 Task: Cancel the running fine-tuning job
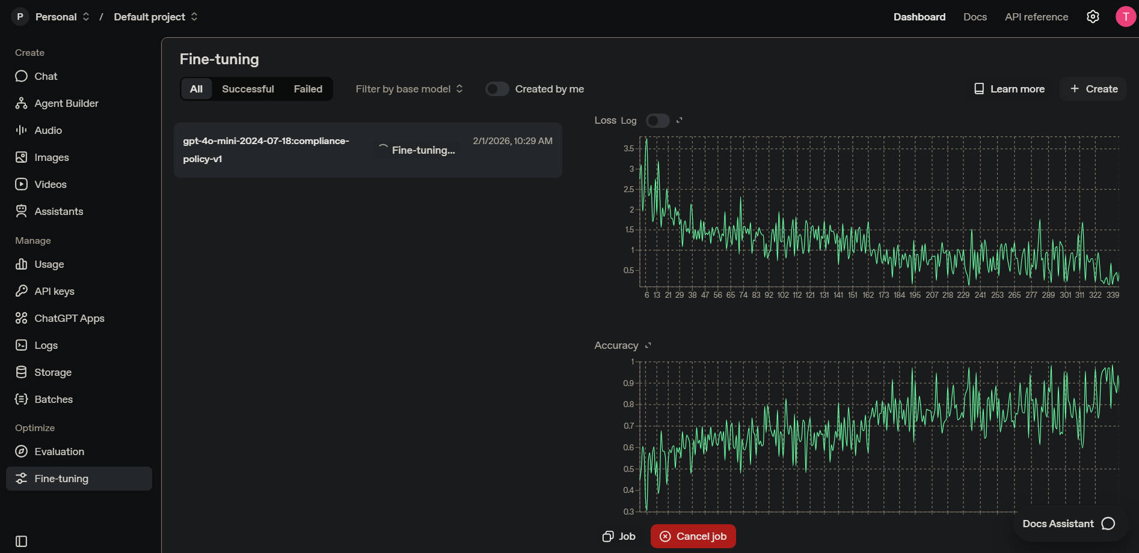(693, 536)
